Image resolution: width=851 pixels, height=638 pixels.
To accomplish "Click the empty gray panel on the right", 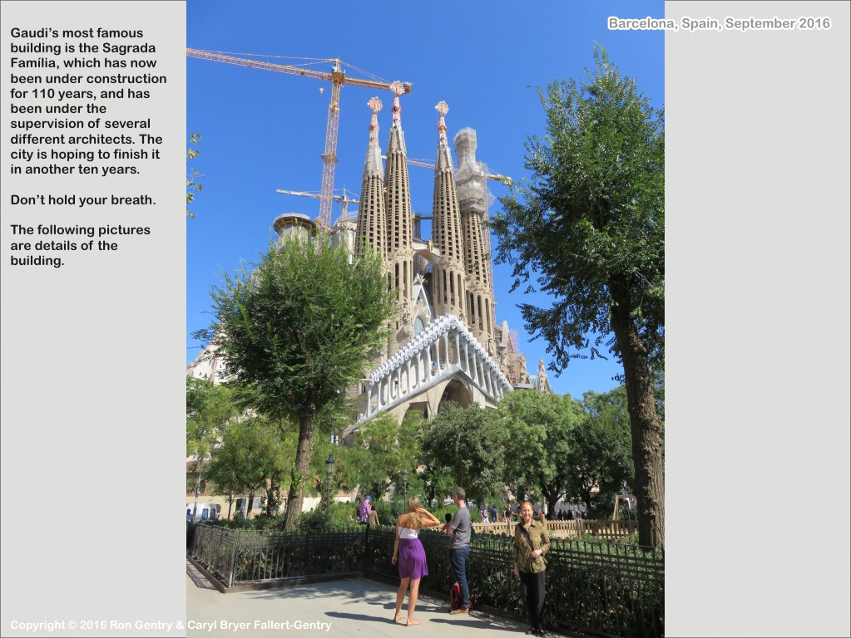I will point(757,332).
